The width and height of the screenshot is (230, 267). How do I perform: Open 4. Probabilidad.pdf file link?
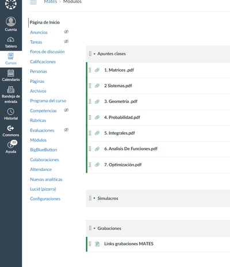coord(122,117)
